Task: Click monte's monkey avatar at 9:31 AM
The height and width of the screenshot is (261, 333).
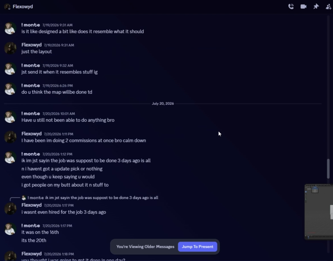Action: pos(10,28)
